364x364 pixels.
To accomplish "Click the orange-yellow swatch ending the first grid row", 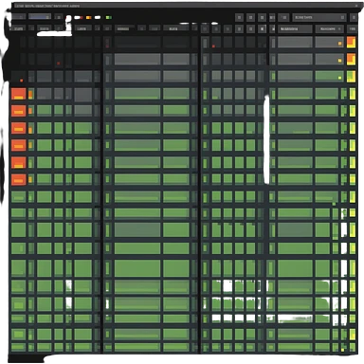I will pyautogui.click(x=351, y=43).
